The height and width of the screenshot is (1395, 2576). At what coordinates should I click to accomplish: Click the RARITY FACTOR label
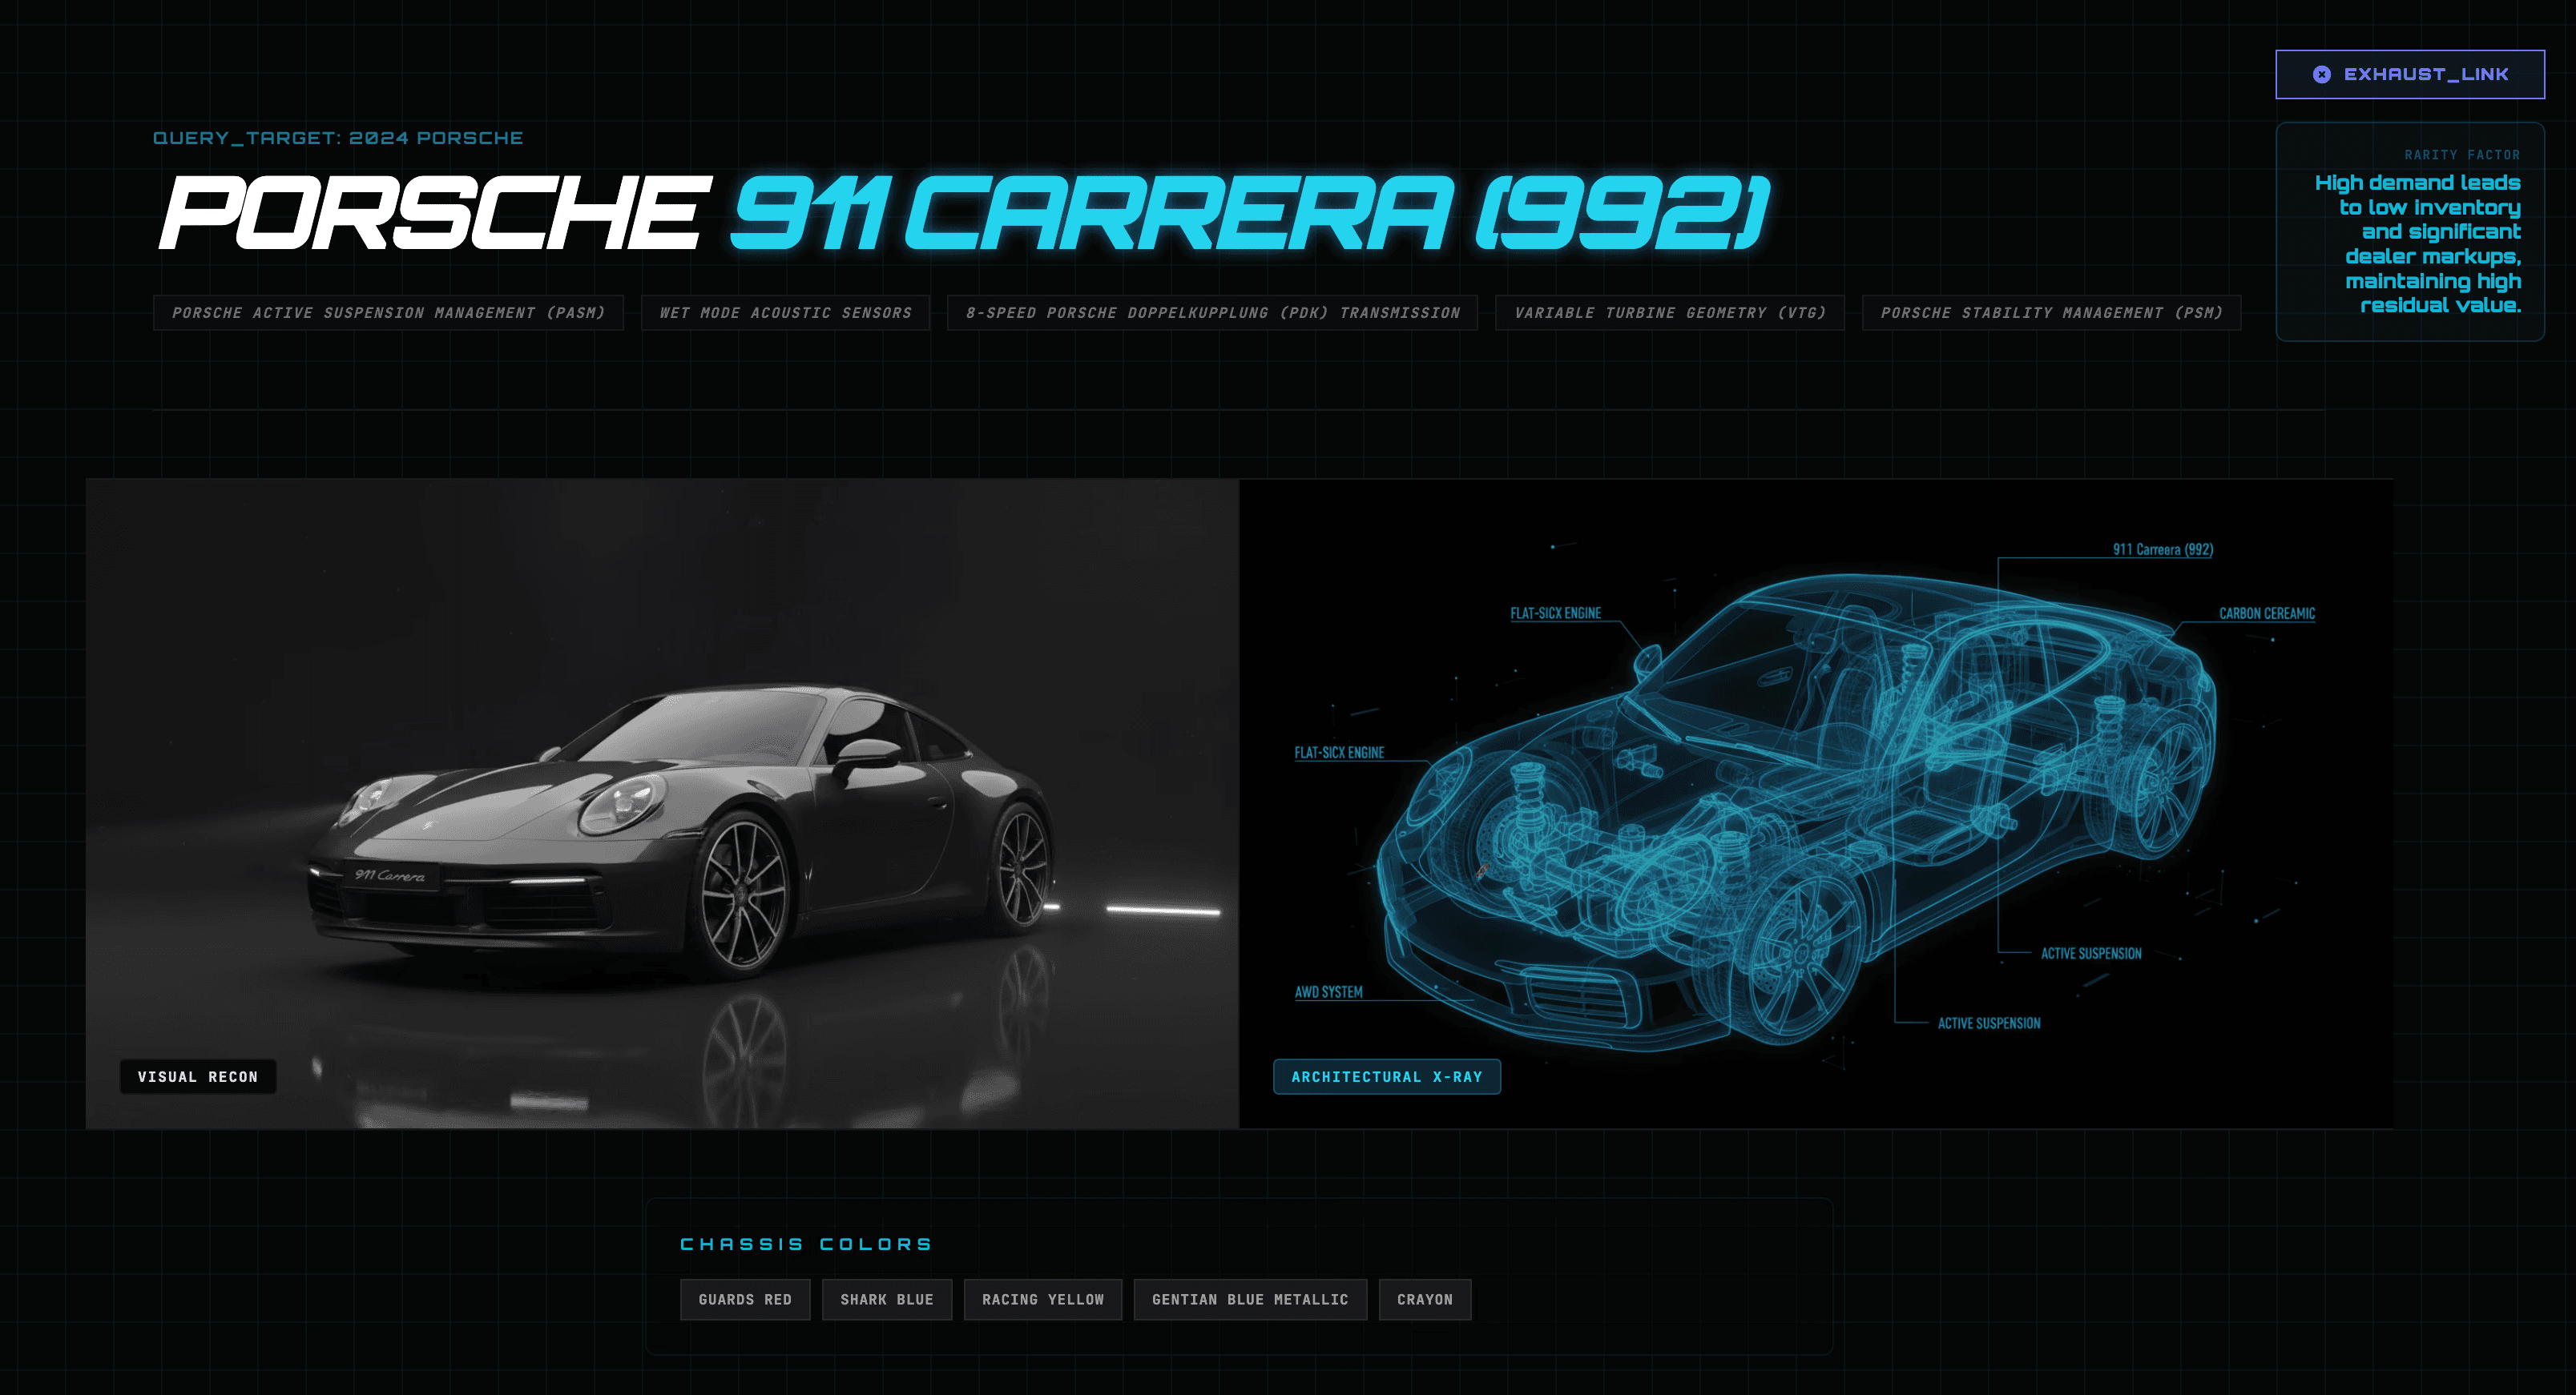[x=2462, y=155]
